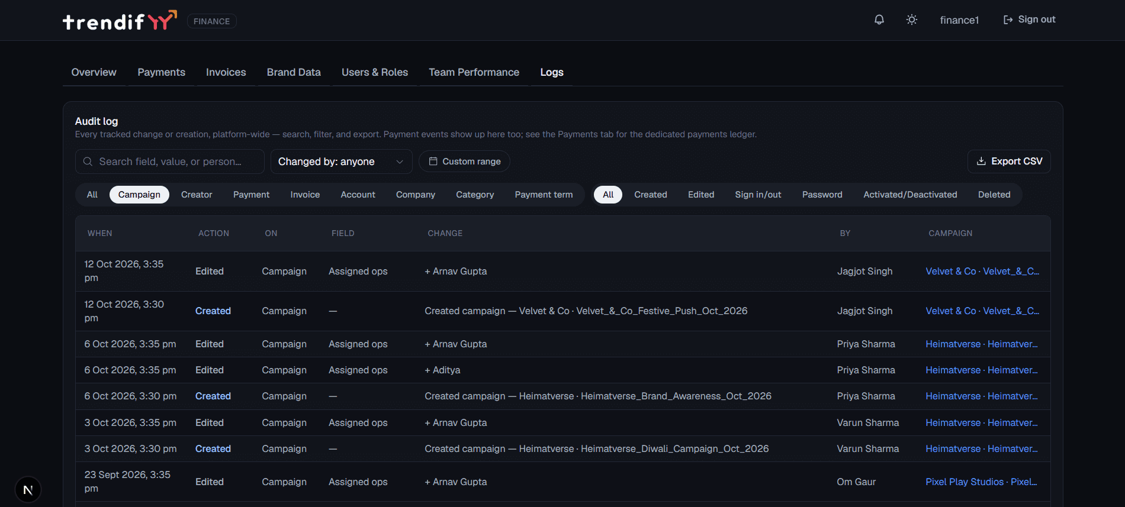
Task: Open Velvet & Co link in 12 Oct 3:35 row
Action: pos(982,271)
